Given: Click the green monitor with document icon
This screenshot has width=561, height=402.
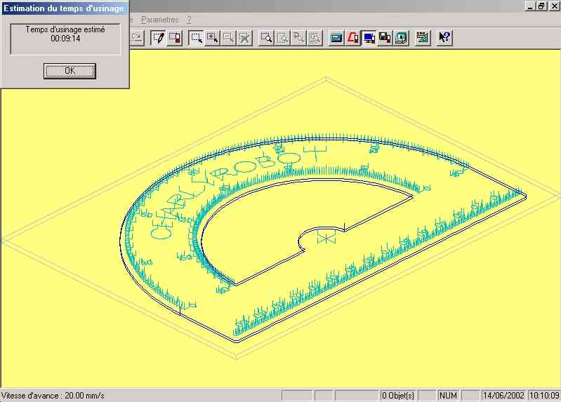Looking at the screenshot, I should pyautogui.click(x=402, y=38).
